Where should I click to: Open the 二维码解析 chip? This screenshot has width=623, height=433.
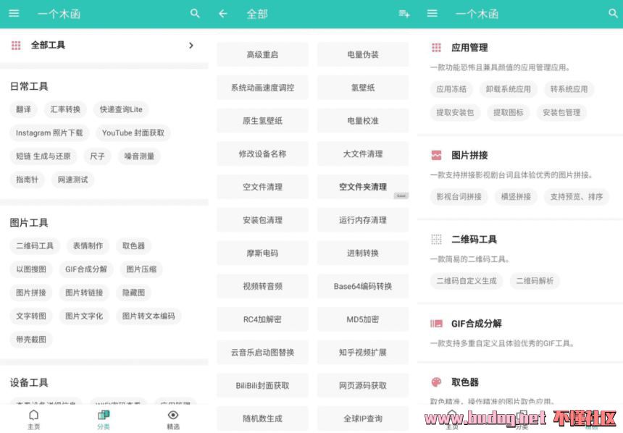535,281
